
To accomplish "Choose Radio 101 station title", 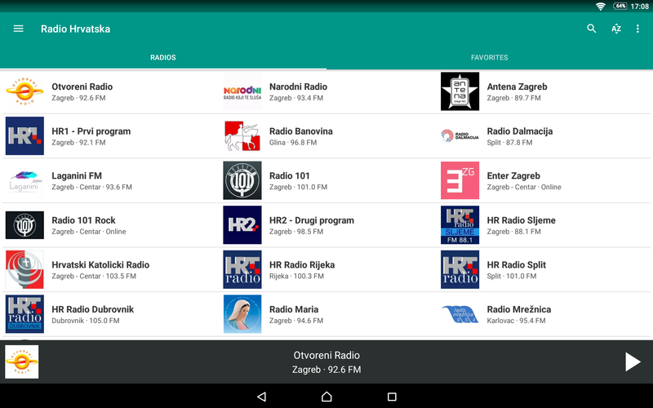I will pos(290,175).
